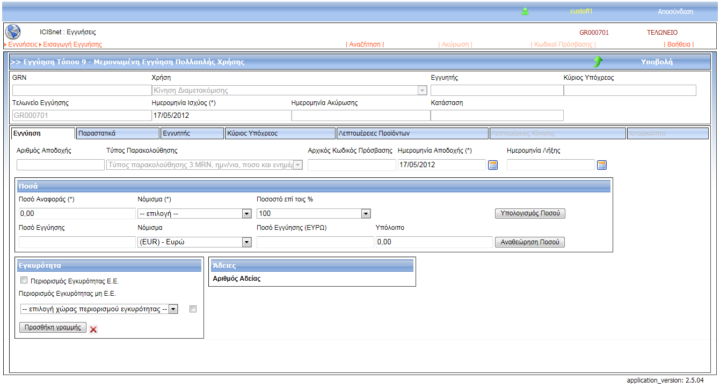
Task: Click the Κύριος Υπόχρεος header input field
Action: 630,90
